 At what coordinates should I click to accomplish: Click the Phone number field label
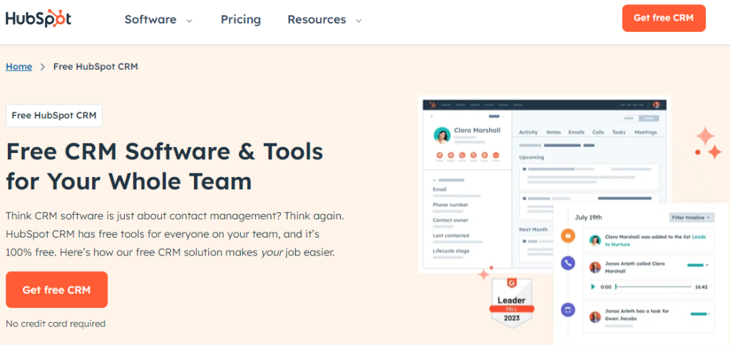coord(451,205)
